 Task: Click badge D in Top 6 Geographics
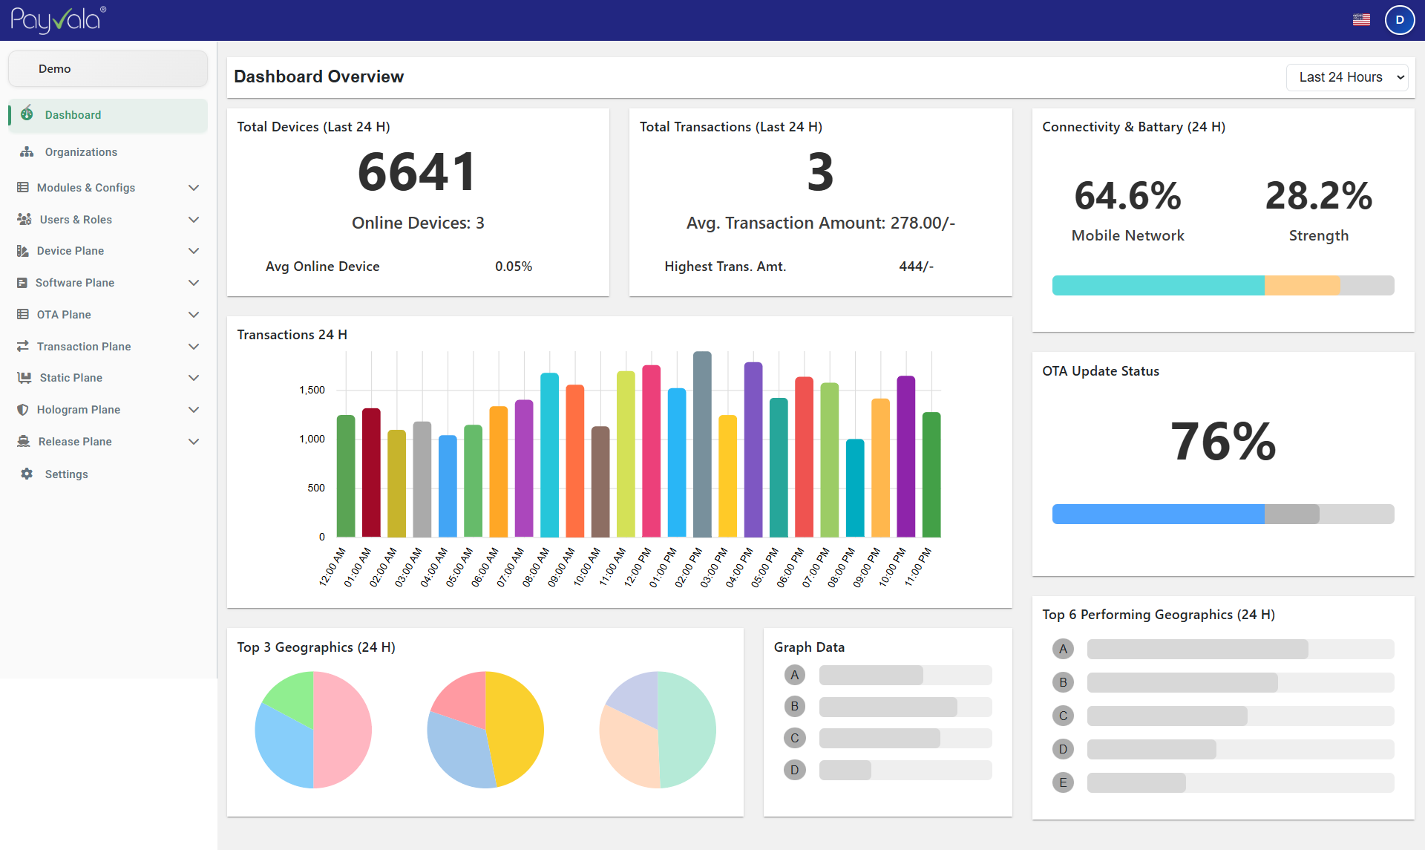click(1064, 749)
